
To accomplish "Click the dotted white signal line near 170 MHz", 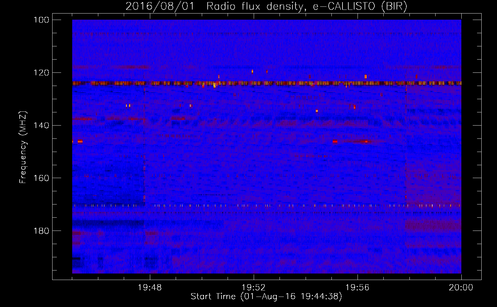I will coord(267,205).
